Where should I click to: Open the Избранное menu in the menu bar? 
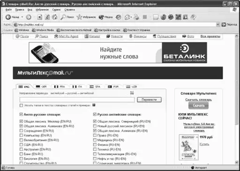coord(42,10)
